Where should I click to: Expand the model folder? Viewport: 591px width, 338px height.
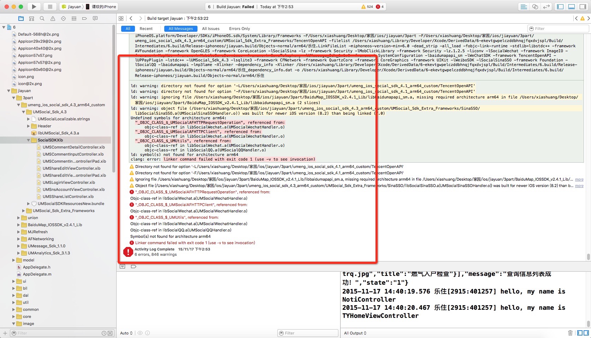14,260
